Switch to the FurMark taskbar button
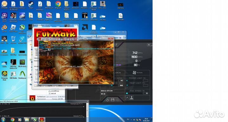 (42, 120)
